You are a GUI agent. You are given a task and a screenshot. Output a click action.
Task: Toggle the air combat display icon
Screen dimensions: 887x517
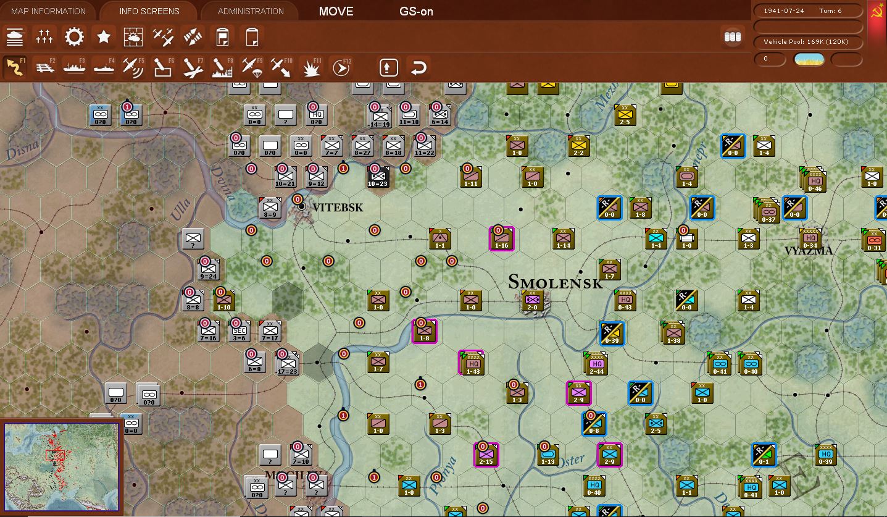click(x=162, y=37)
